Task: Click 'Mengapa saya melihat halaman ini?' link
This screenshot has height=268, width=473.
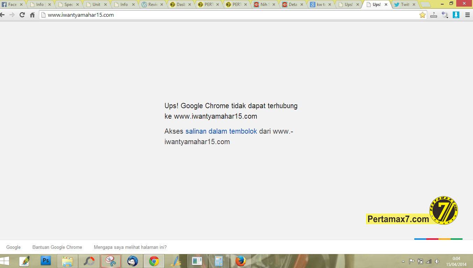Action: [130, 247]
